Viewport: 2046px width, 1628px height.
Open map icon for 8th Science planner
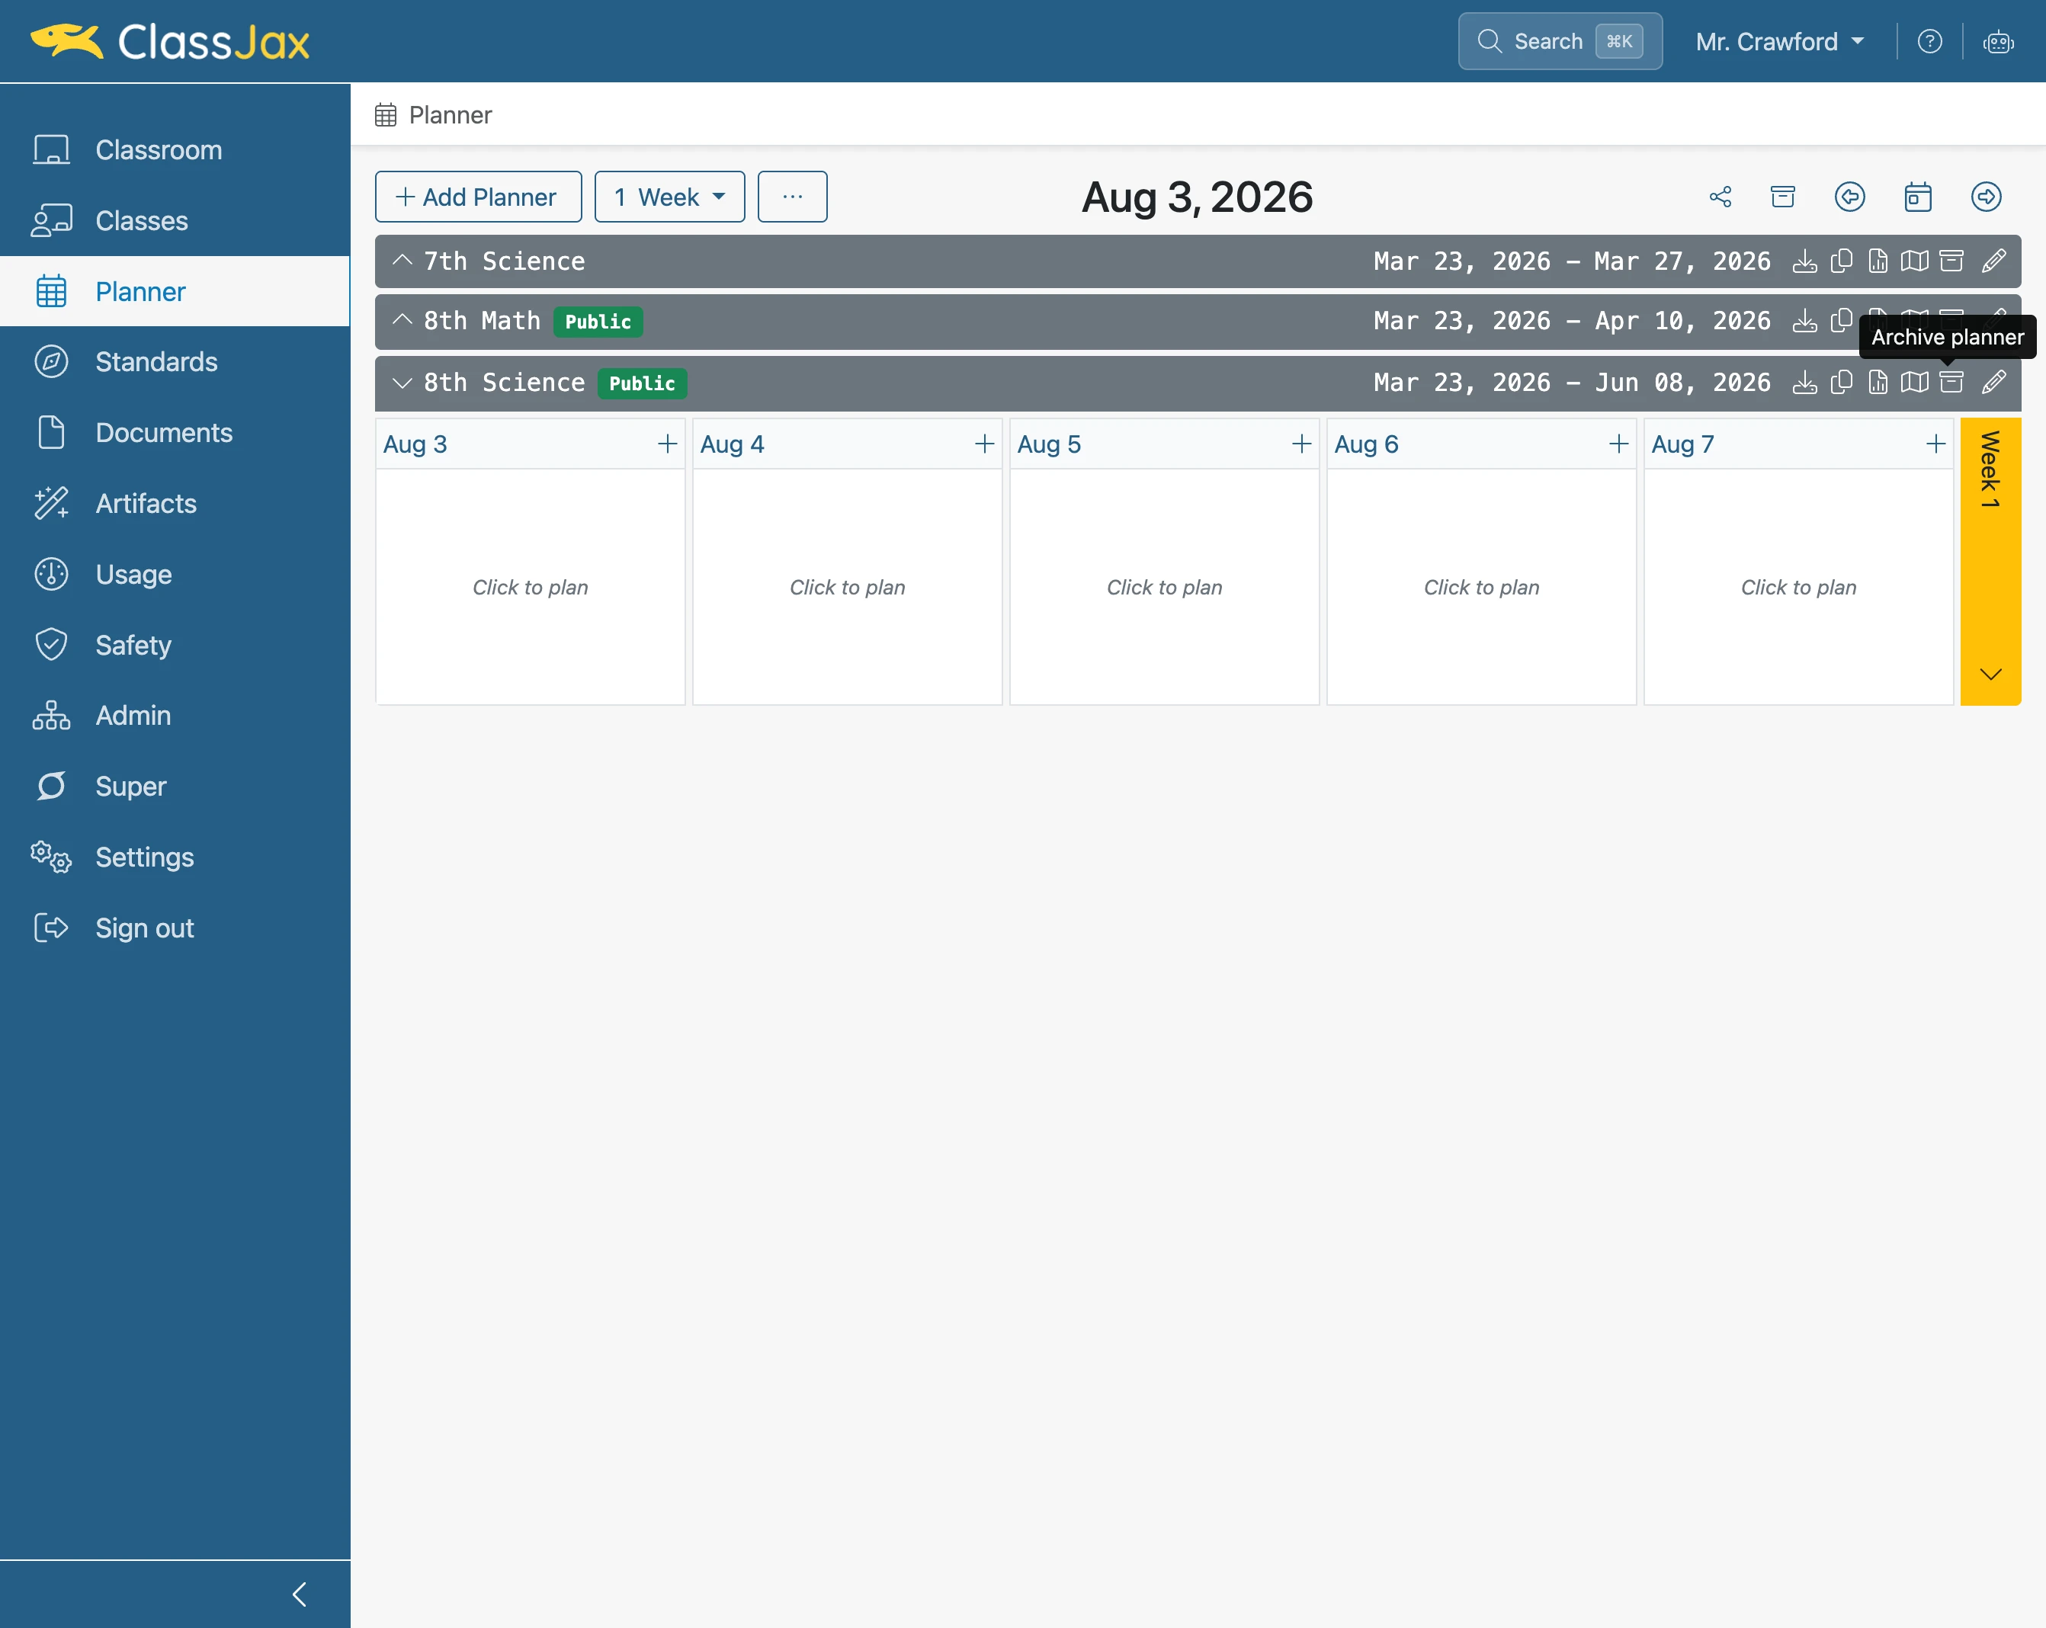click(x=1915, y=383)
